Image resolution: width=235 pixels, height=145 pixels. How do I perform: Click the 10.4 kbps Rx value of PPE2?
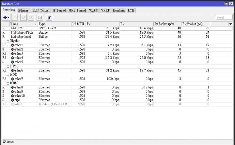(x=146, y=28)
